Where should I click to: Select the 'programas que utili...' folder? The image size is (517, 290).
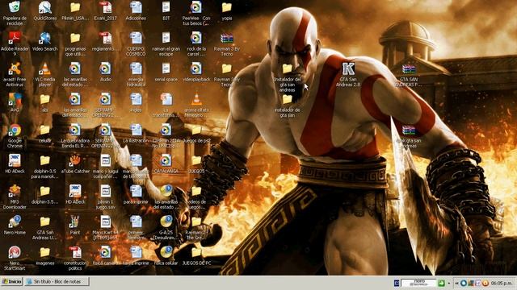75,43
